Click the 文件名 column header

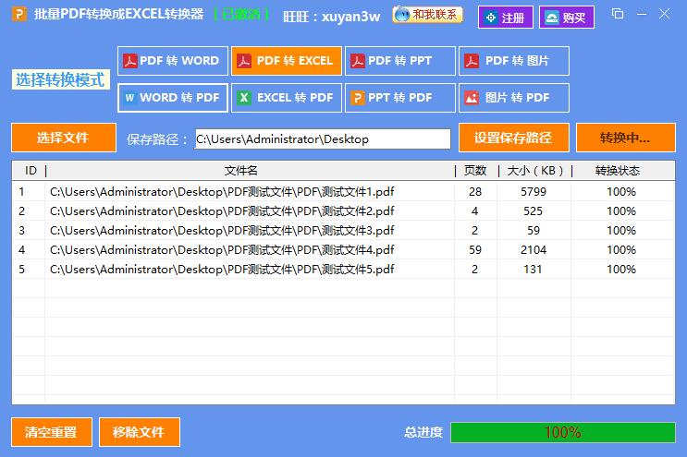240,171
